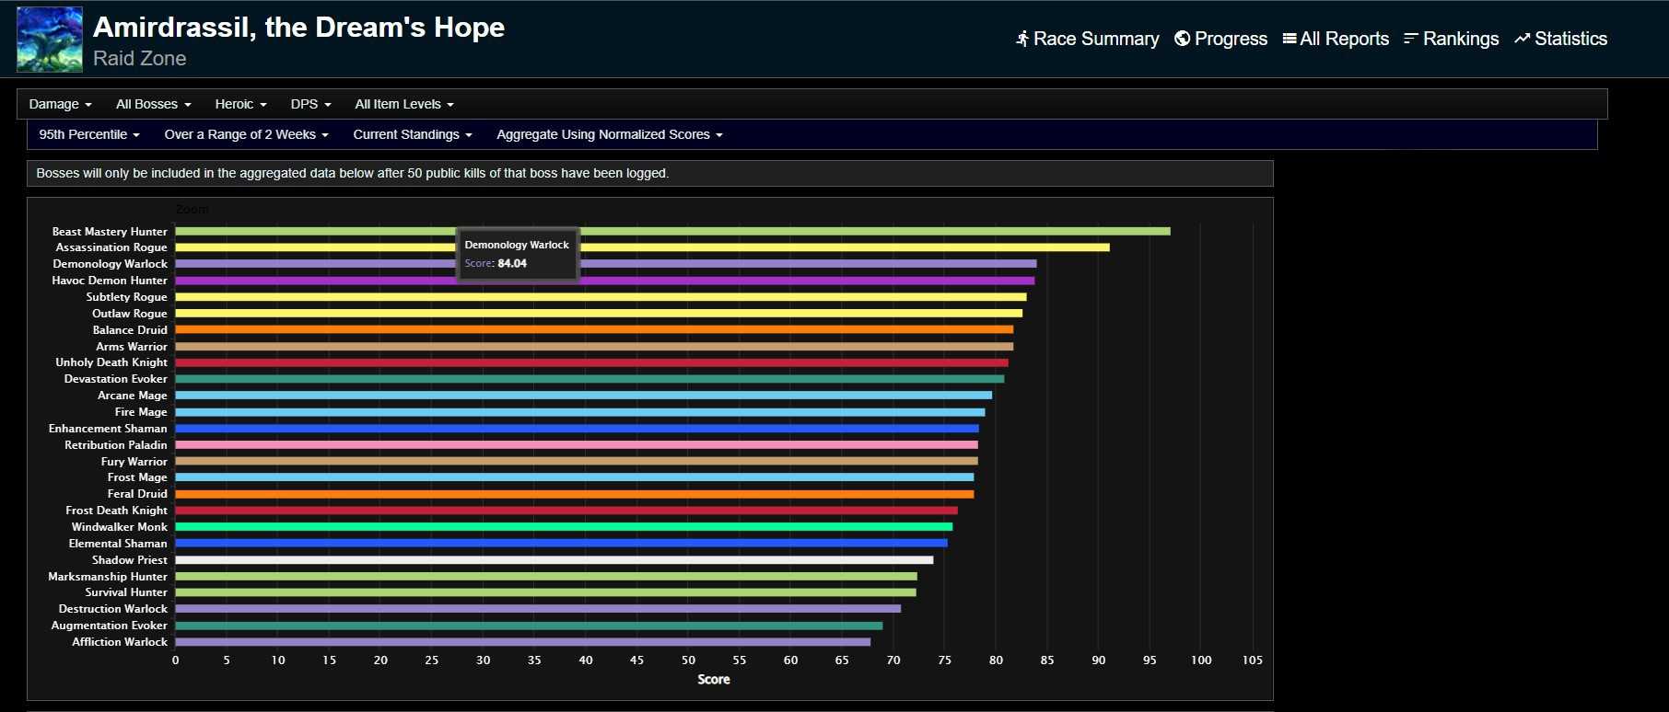Open Aggregate Using Normalized Scores menu
Image resolution: width=1669 pixels, height=712 pixels.
pos(609,134)
